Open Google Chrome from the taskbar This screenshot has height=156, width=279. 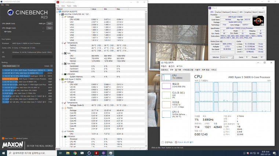(x=75, y=153)
